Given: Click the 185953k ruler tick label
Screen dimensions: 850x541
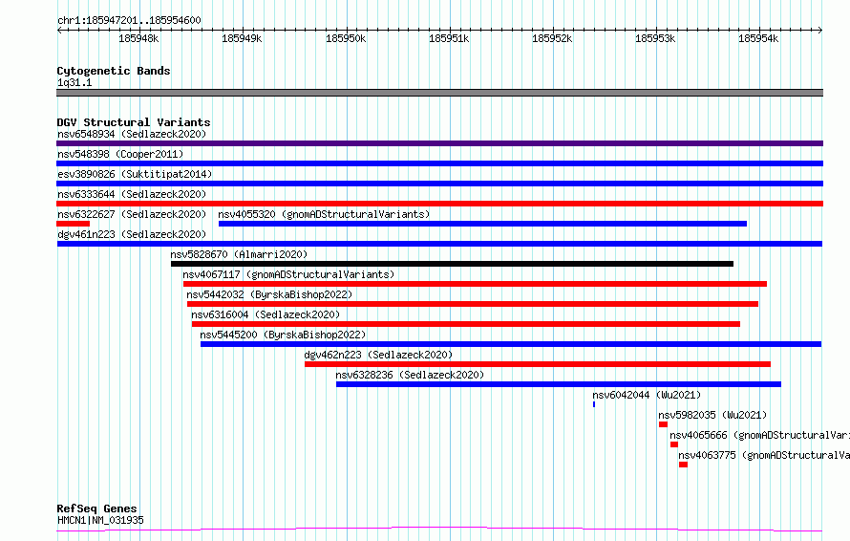Looking at the screenshot, I should [x=655, y=38].
